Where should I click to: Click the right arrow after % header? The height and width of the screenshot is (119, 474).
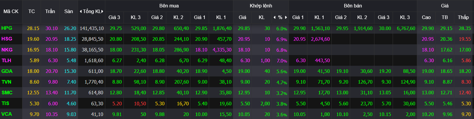pos(286,18)
